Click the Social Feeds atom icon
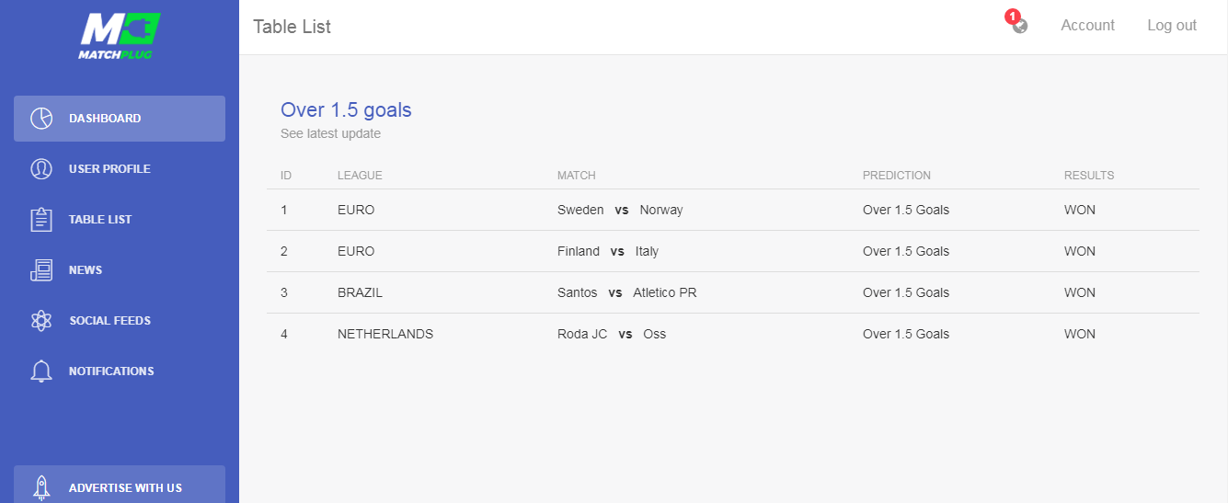 pos(41,321)
